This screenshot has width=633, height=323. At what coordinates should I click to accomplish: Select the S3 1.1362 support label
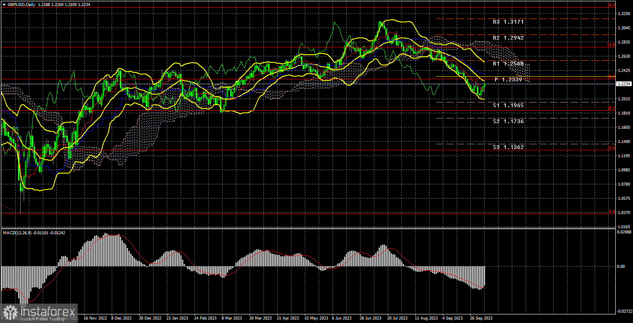(x=508, y=147)
